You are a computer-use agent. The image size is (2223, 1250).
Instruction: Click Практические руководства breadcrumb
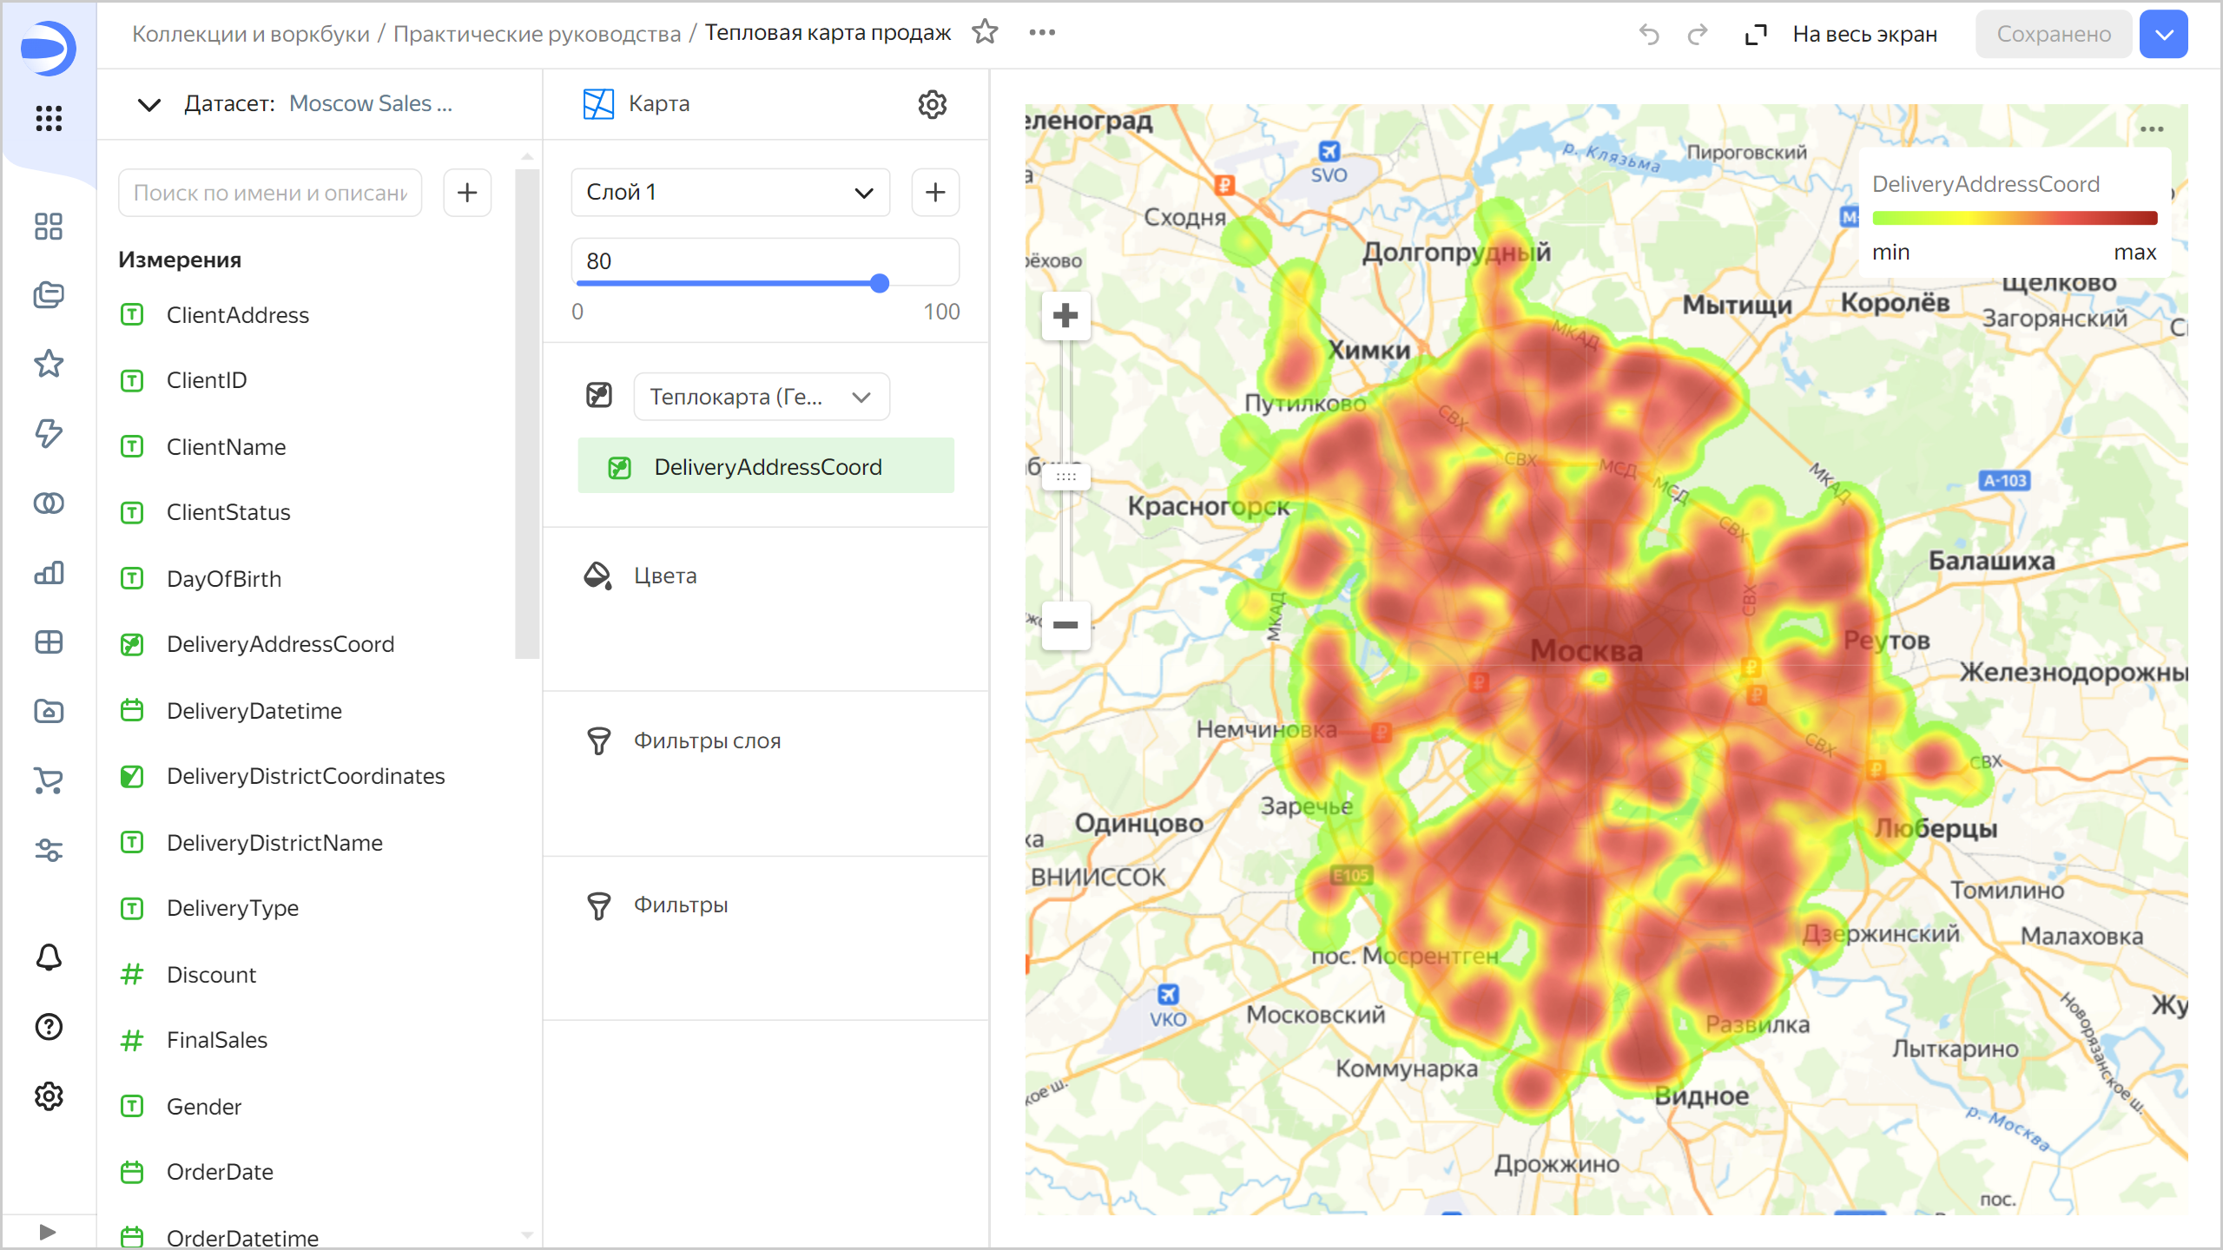[x=537, y=34]
